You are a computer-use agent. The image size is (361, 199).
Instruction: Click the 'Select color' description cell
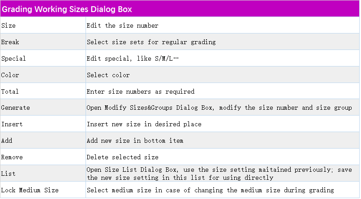[x=108, y=75]
